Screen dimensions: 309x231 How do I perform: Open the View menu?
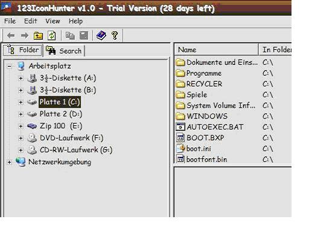pos(53,21)
